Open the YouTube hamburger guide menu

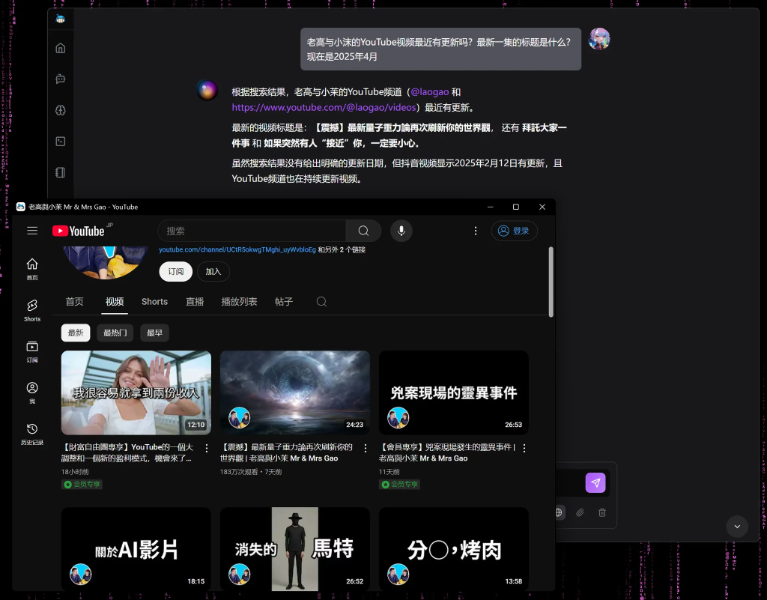[x=32, y=231]
